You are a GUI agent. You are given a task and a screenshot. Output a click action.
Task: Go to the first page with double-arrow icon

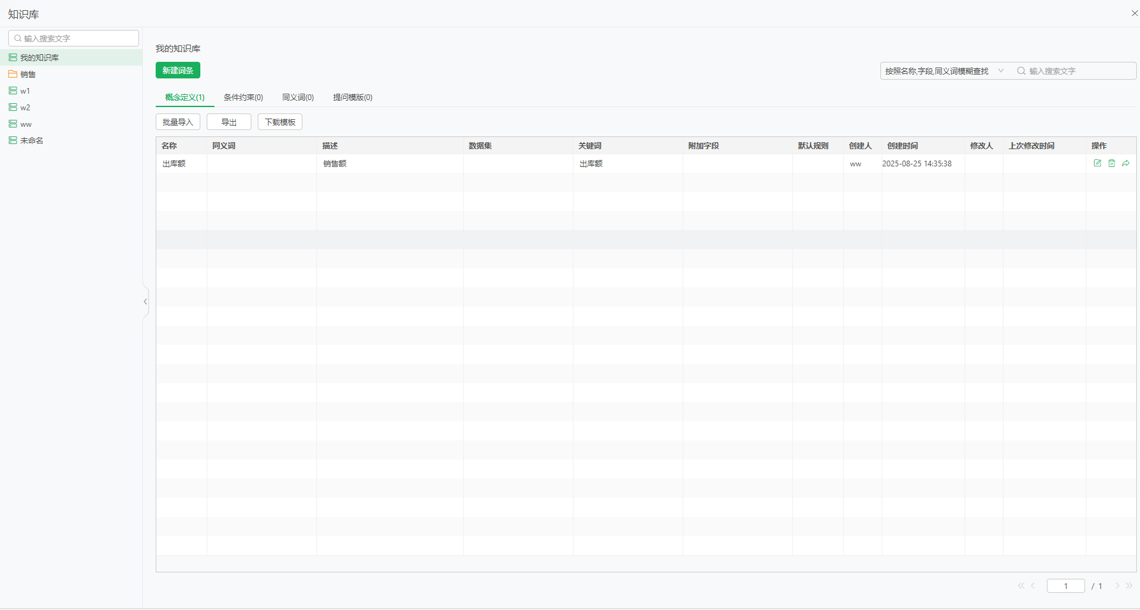(x=1021, y=586)
